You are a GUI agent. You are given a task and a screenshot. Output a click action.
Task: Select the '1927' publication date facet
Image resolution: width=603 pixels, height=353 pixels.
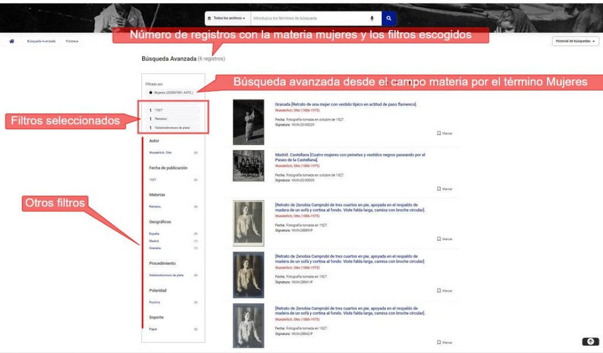coord(153,180)
